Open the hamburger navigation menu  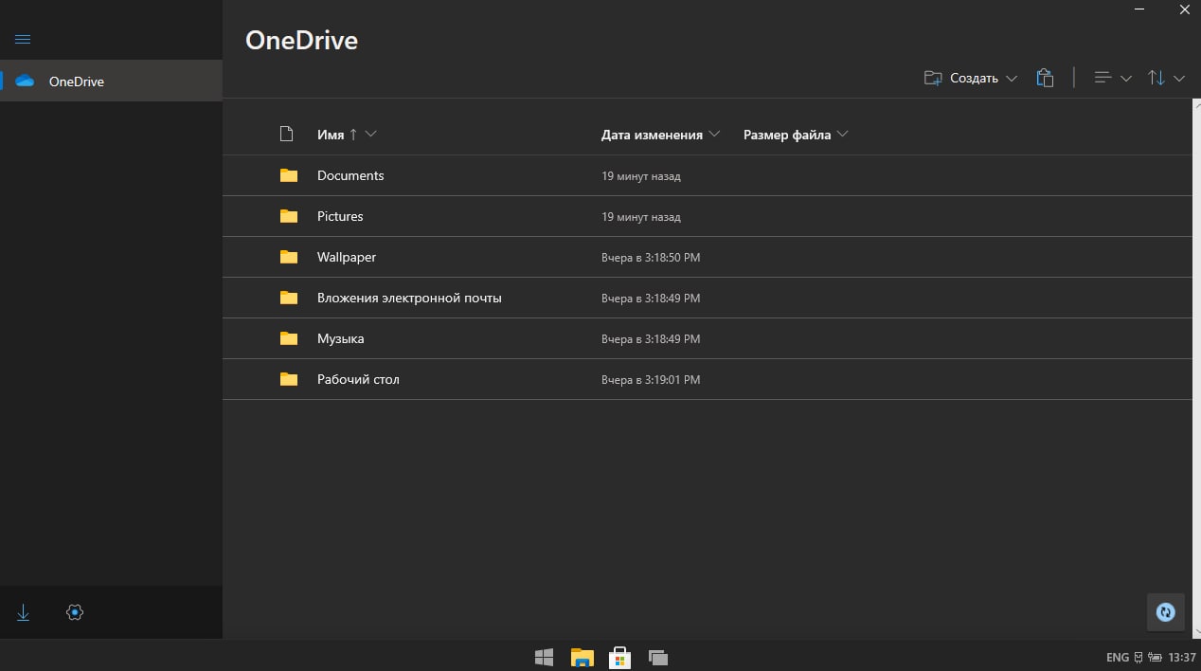[x=23, y=40]
